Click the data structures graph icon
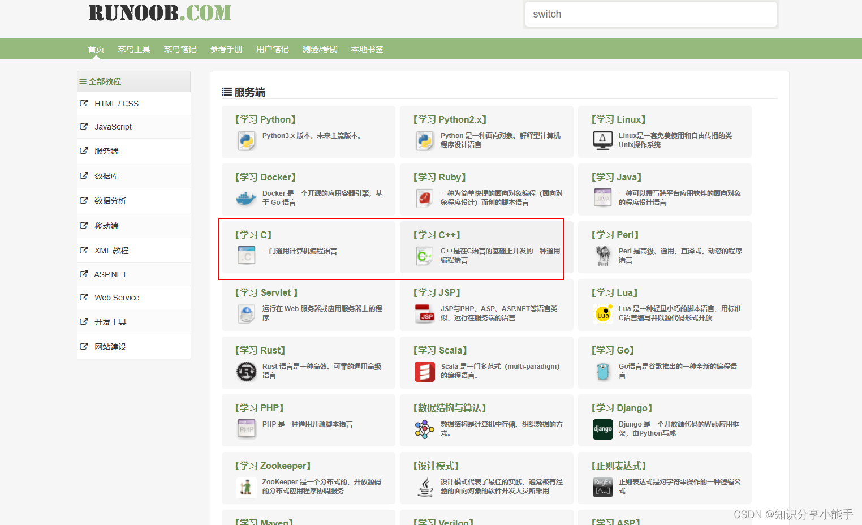862x525 pixels. [425, 429]
